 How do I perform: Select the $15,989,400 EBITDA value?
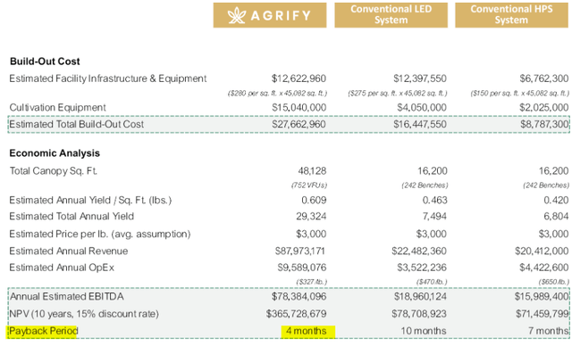click(542, 297)
